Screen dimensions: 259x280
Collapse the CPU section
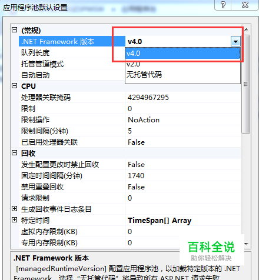(15, 86)
